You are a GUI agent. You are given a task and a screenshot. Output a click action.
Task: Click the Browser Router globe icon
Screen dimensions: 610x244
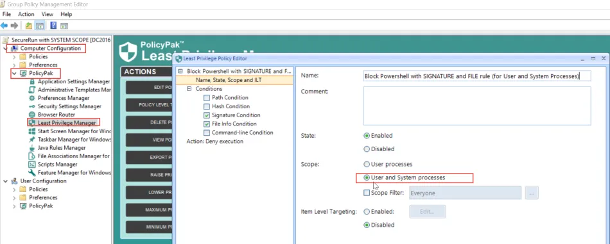(32, 115)
